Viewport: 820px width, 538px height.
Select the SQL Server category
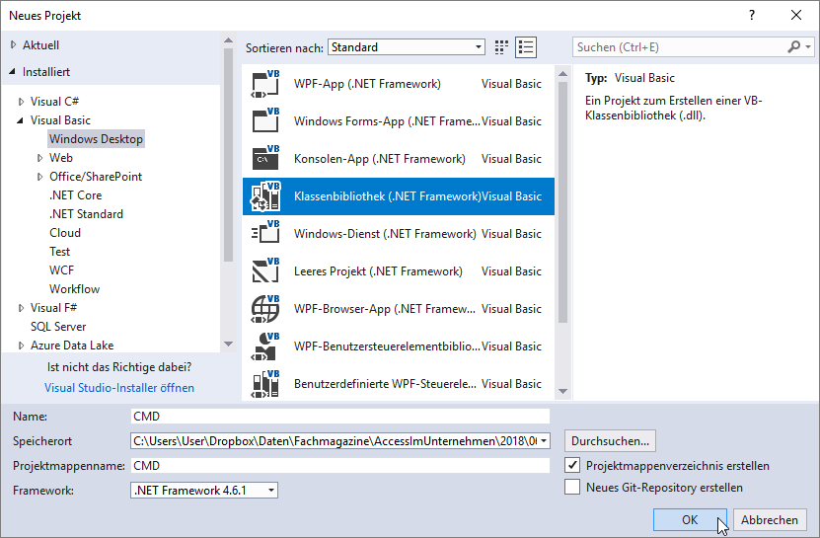coord(58,327)
